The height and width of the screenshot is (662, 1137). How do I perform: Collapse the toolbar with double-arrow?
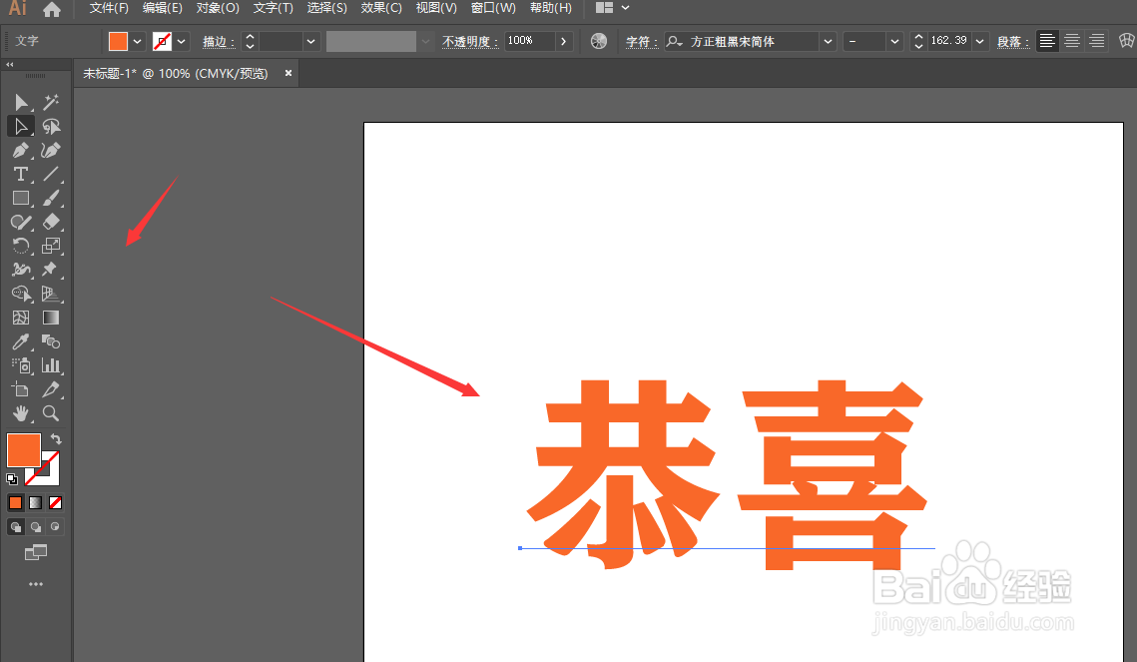pyautogui.click(x=9, y=65)
